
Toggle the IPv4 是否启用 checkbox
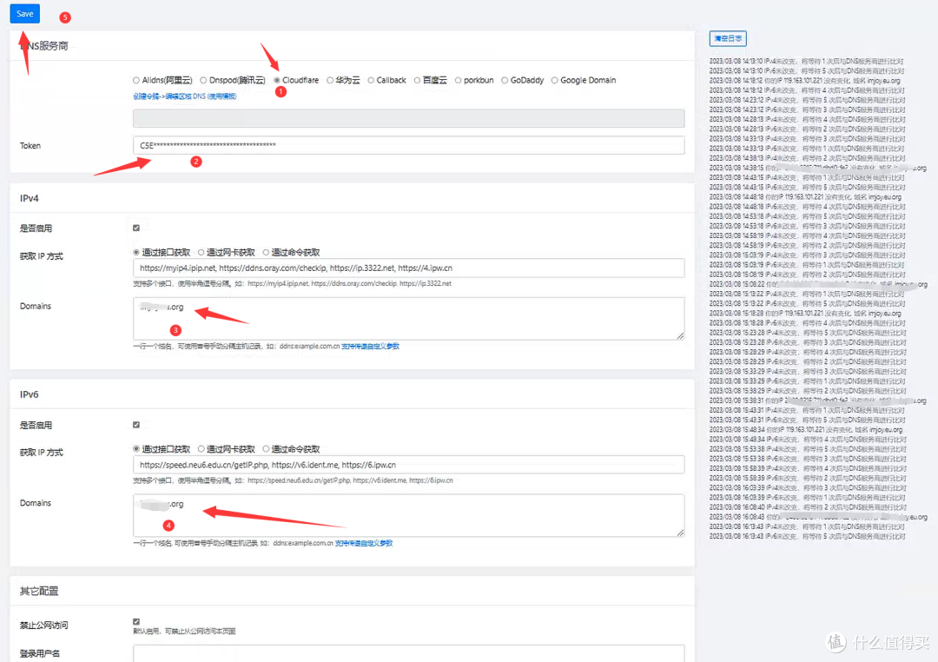pos(136,228)
